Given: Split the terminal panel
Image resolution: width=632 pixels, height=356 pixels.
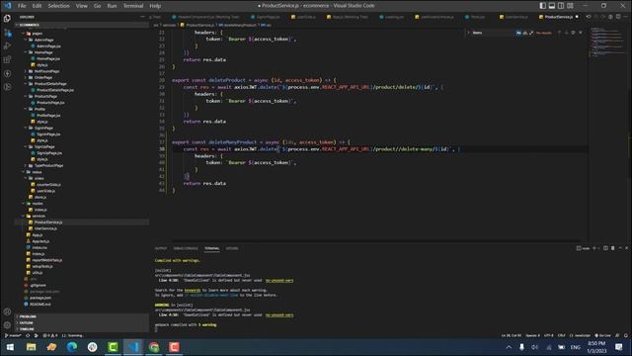Looking at the screenshot, I should 605,248.
